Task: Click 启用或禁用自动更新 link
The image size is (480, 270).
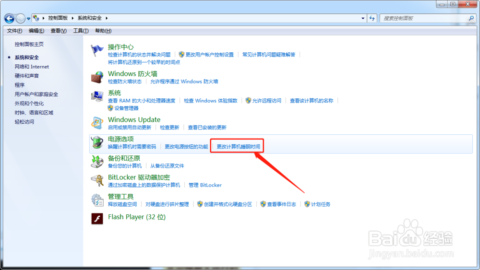Action: click(x=130, y=128)
